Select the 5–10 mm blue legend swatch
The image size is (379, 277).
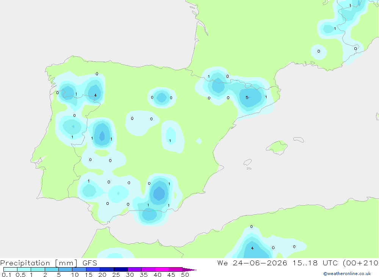click(x=65, y=269)
